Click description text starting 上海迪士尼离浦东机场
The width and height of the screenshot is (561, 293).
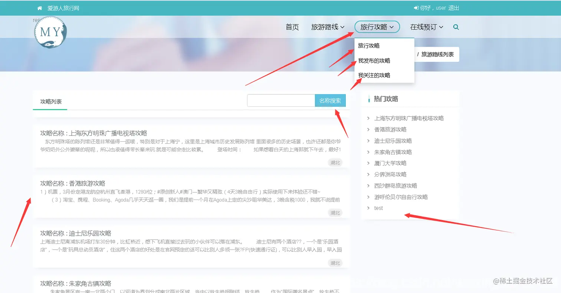191,246
